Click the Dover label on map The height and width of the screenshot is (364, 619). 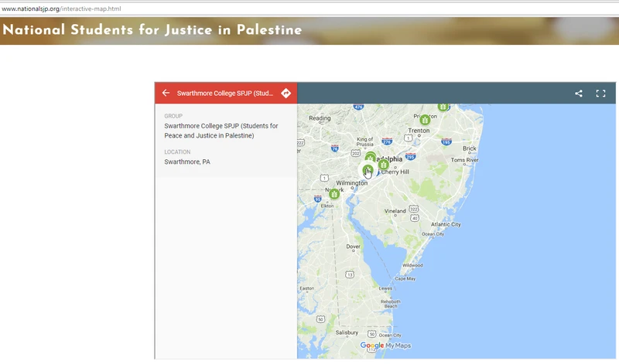click(x=354, y=247)
